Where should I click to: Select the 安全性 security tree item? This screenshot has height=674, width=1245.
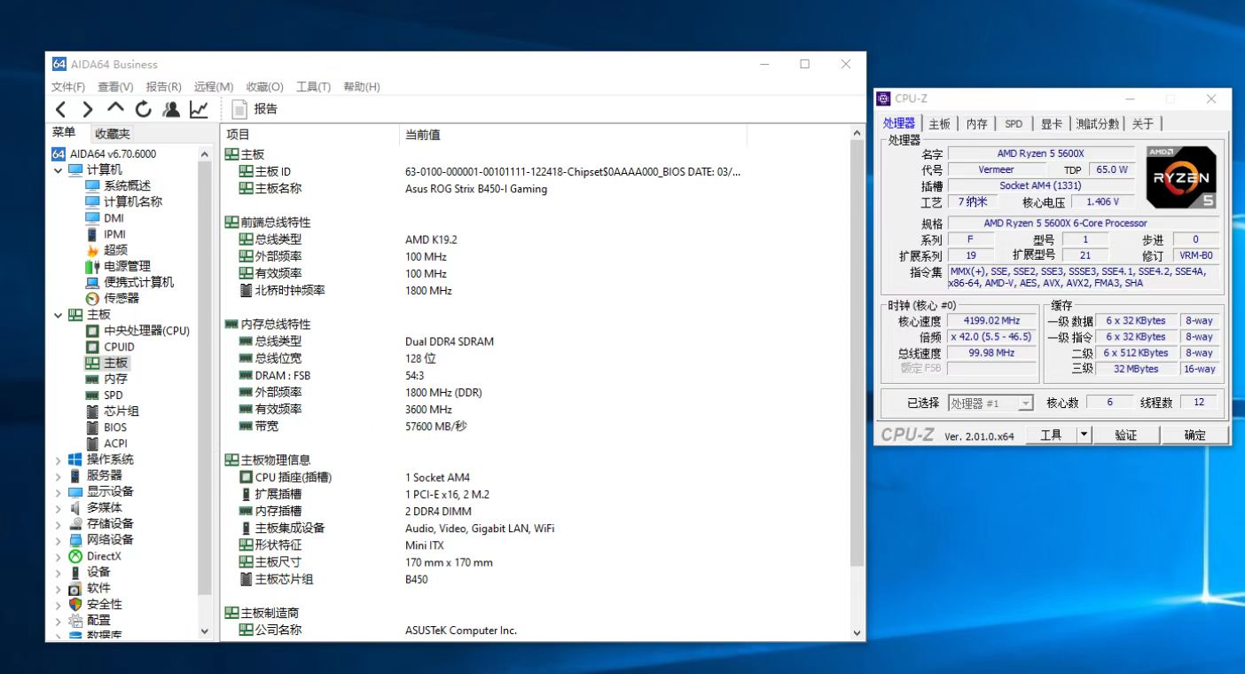coord(104,604)
